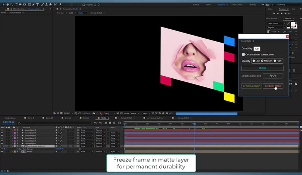
Task: Click the Create a Brush button
Action: tap(251, 86)
